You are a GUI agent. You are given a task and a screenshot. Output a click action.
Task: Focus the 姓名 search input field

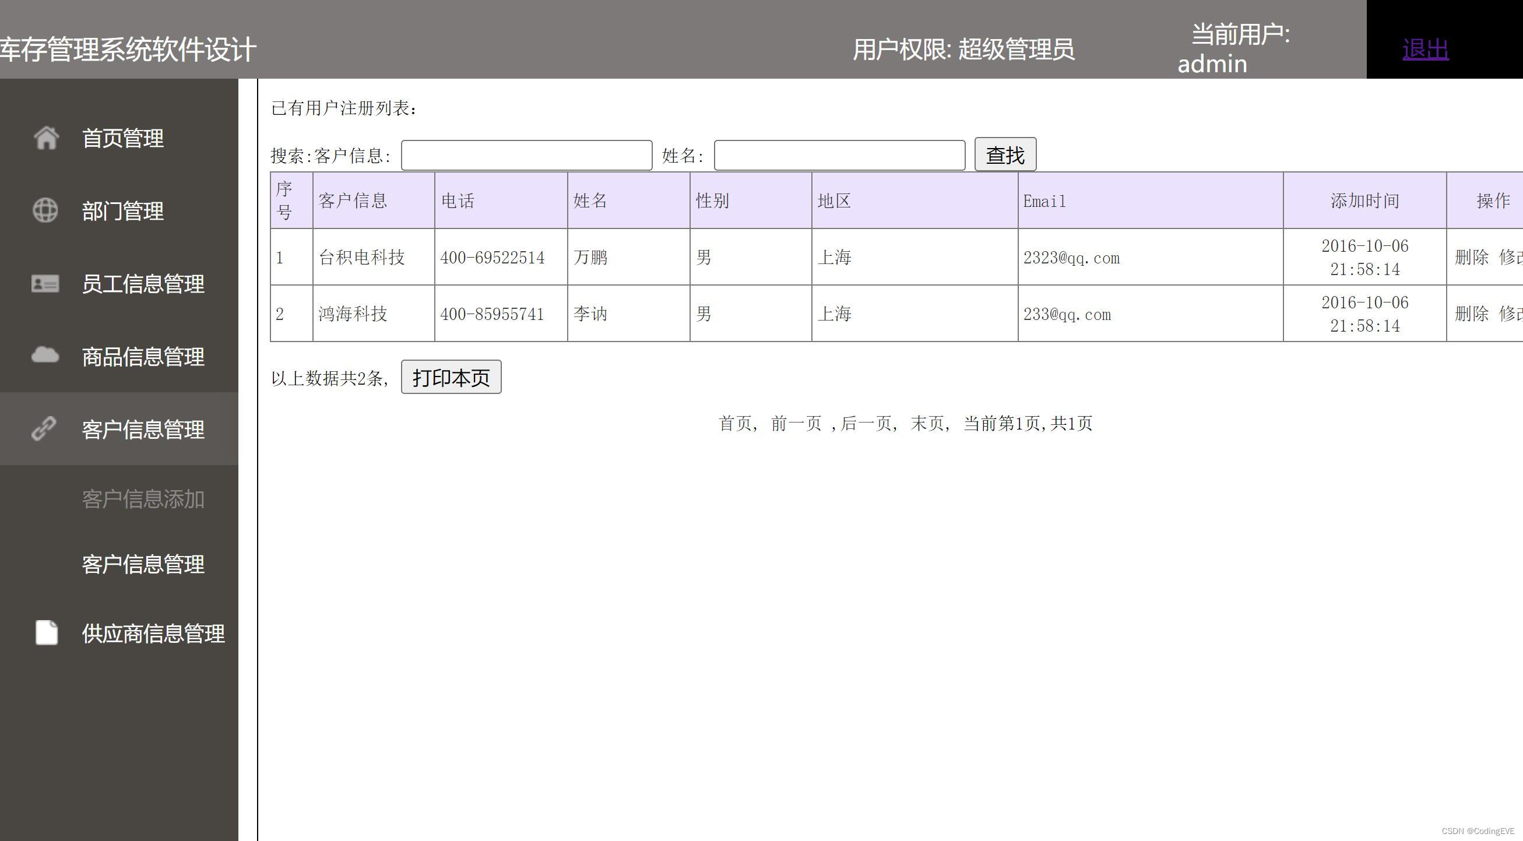[x=839, y=156]
